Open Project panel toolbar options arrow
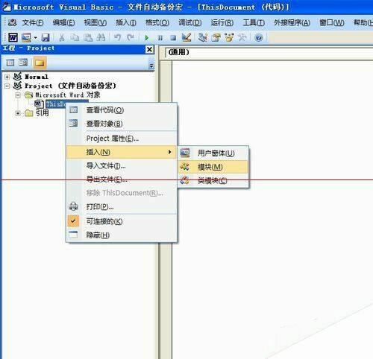Viewport: 373px width, 359px height. [x=151, y=66]
